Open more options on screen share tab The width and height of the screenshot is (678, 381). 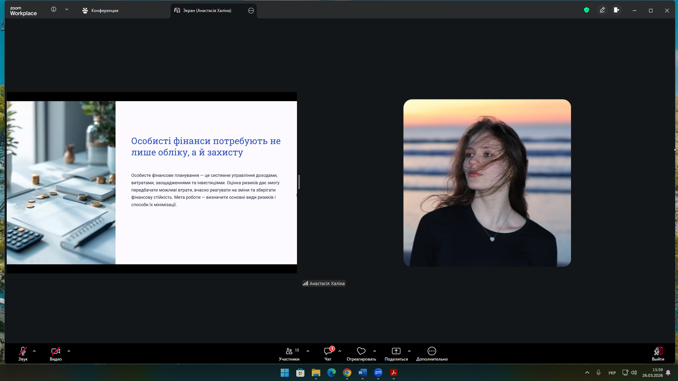point(251,11)
